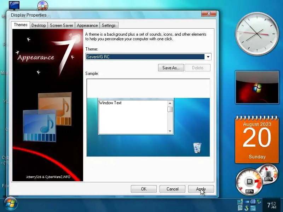283x212 pixels.
Task: Click the sample window scrollbar thumb
Action: tap(170, 109)
